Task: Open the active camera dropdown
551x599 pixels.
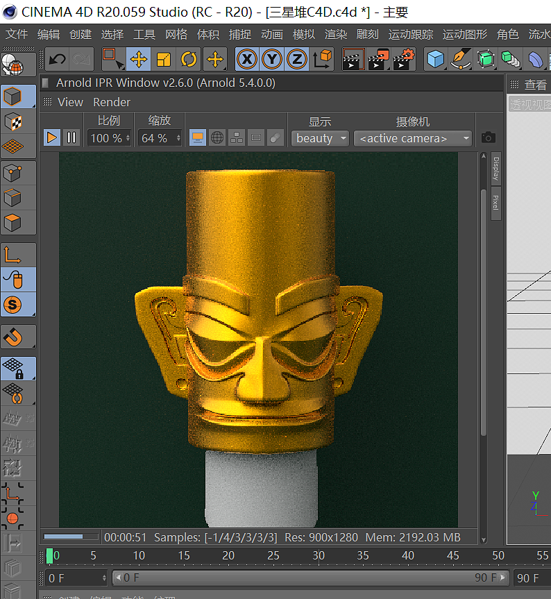Action: tap(413, 138)
